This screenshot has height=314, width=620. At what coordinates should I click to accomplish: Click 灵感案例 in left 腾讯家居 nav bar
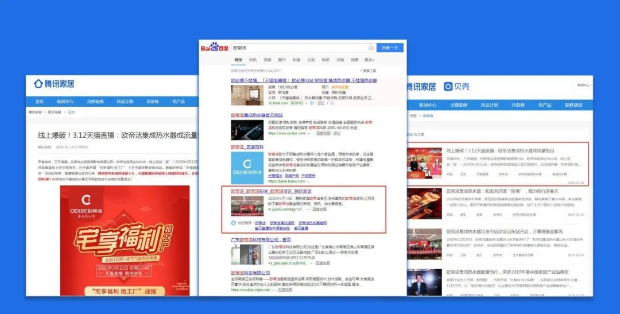coord(95,102)
